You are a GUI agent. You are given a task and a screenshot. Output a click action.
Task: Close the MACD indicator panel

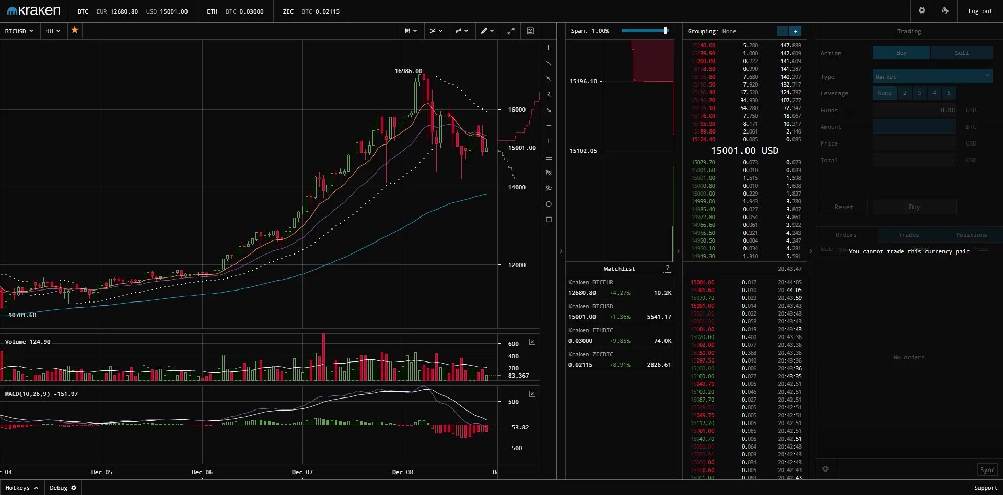coord(532,394)
